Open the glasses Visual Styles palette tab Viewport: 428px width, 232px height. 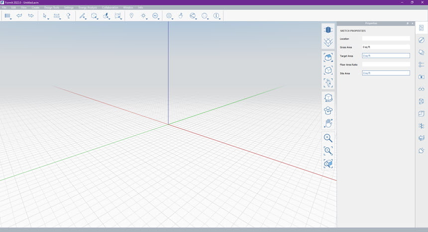[422, 89]
